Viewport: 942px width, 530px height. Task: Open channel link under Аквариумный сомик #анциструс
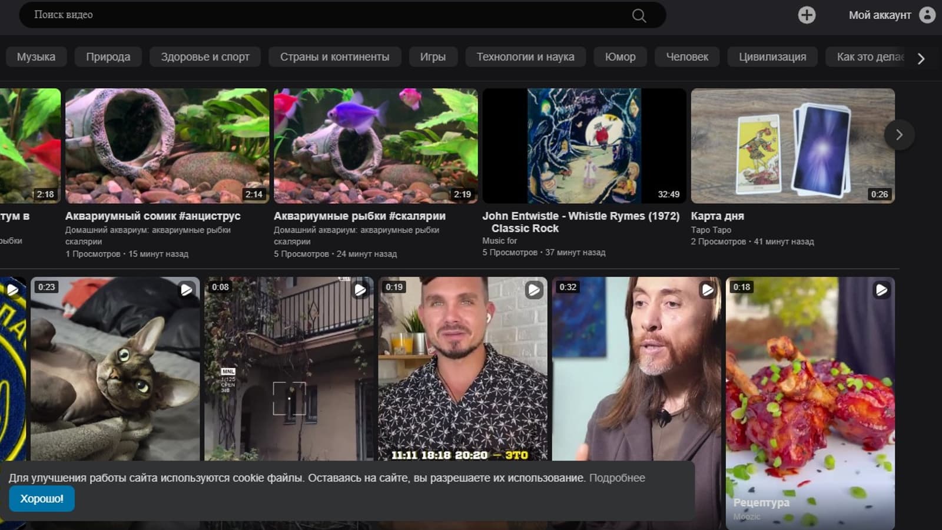click(x=148, y=236)
